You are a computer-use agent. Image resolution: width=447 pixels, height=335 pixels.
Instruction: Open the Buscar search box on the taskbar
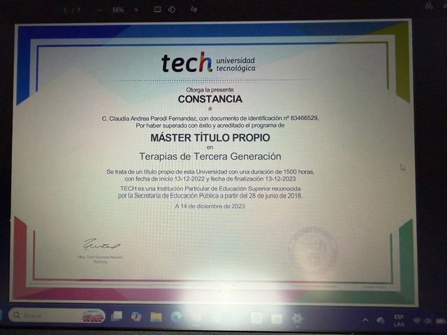coord(57,315)
